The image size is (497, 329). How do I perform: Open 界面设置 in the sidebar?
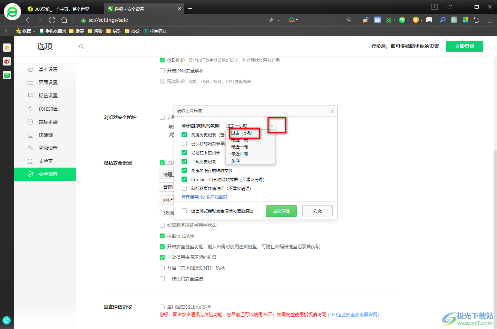point(45,82)
